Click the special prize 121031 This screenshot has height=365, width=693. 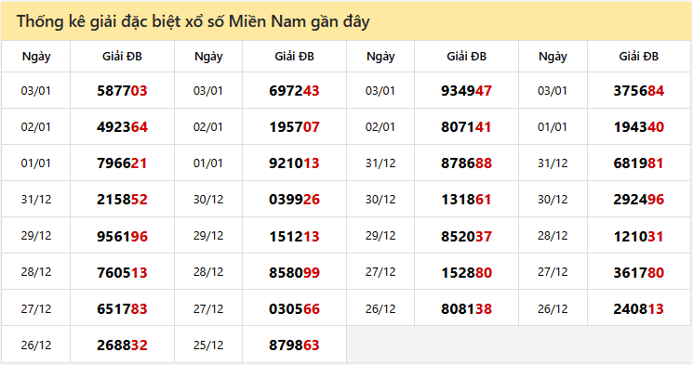pyautogui.click(x=639, y=237)
